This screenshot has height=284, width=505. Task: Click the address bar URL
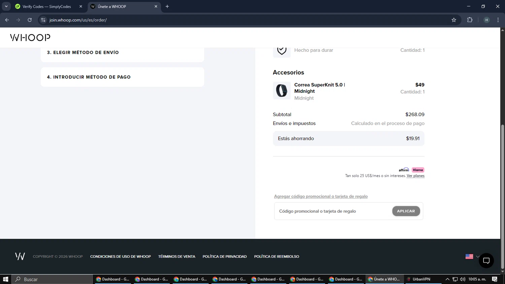coord(78,20)
